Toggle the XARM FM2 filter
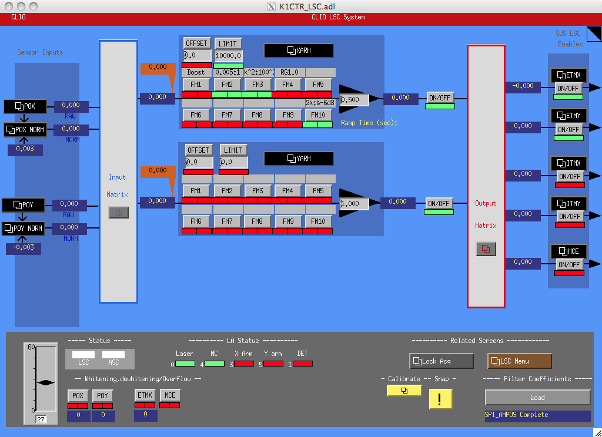Image resolution: width=602 pixels, height=437 pixels. click(x=227, y=85)
